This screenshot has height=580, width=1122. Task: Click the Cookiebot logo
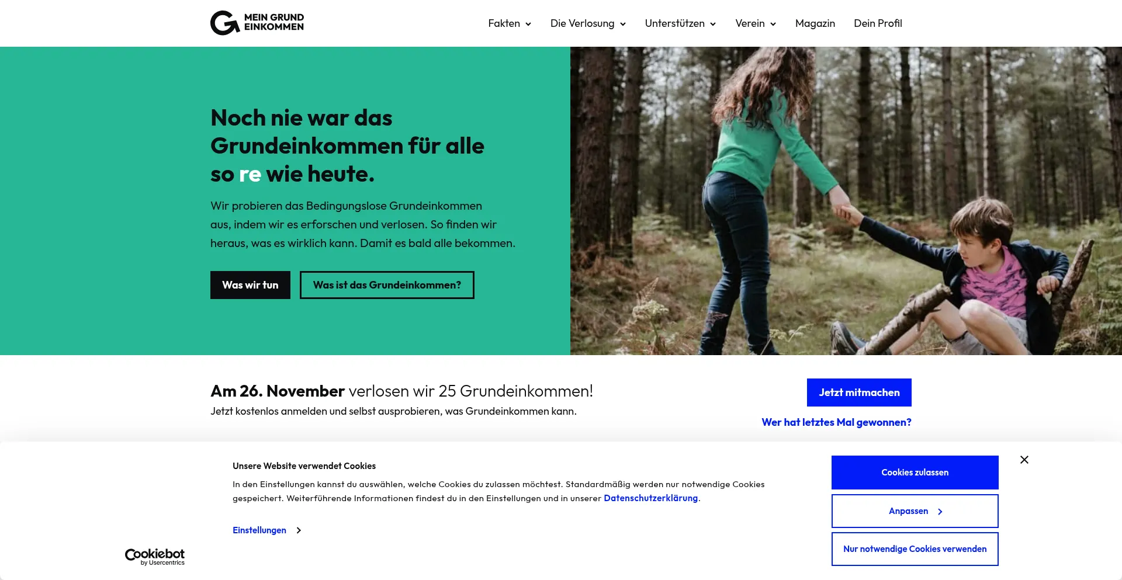[155, 557]
